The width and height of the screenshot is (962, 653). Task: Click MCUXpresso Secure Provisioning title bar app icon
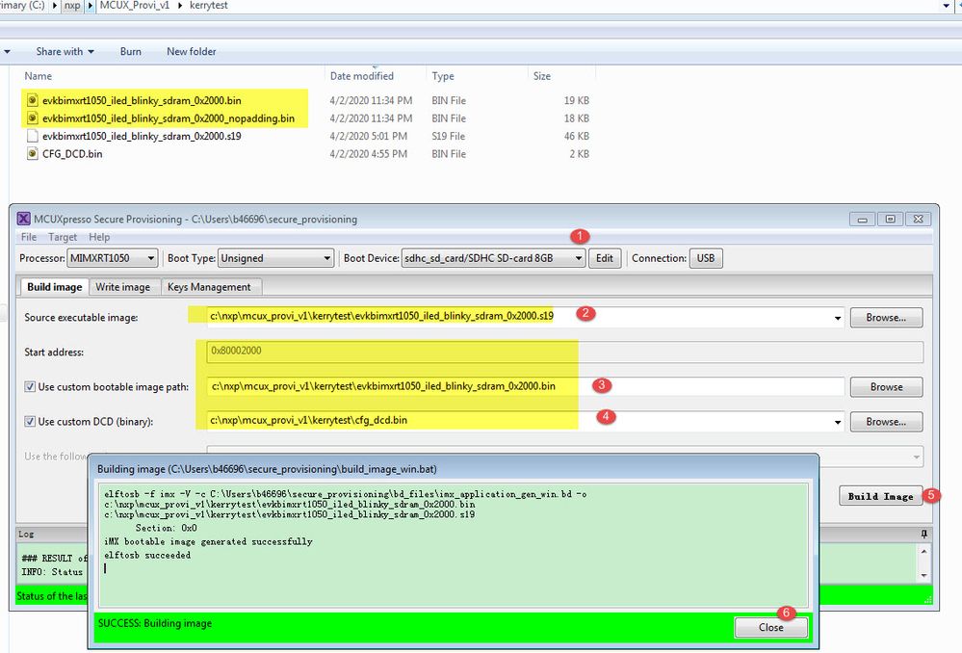(x=23, y=219)
